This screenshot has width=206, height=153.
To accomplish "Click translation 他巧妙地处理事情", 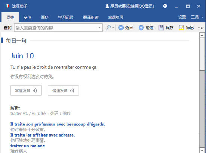I will 28,140.
